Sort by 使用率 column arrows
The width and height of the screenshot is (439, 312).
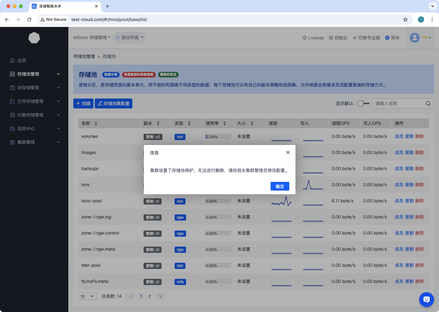coord(225,123)
